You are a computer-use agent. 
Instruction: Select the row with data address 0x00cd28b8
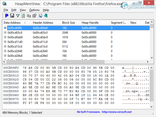pyautogui.click(x=76, y=56)
